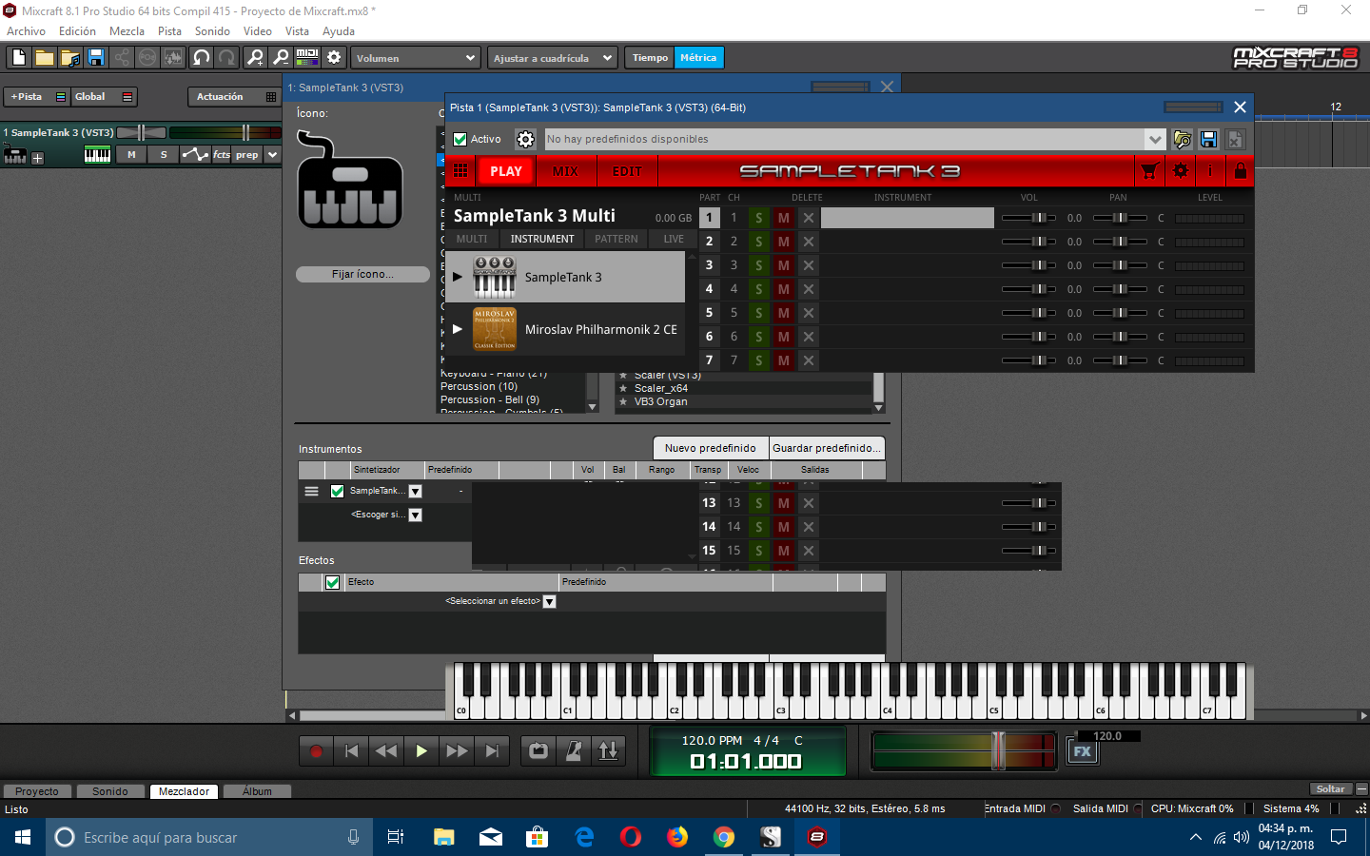Open MIDI settings via the MIDI icon
1370x856 pixels.
pyautogui.click(x=307, y=58)
